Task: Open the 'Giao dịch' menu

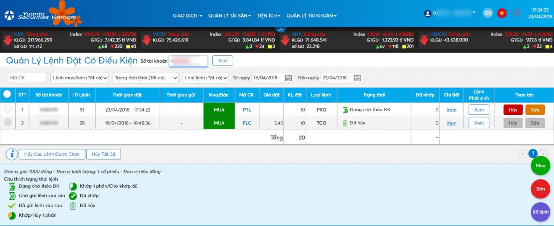Action: click(x=187, y=16)
